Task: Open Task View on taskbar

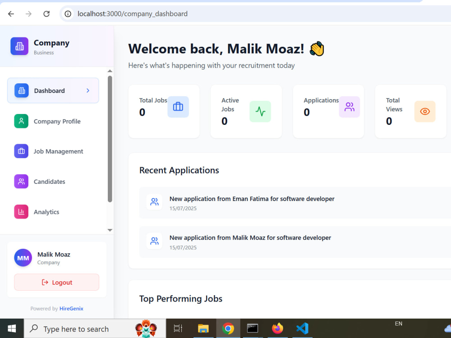Action: point(178,328)
